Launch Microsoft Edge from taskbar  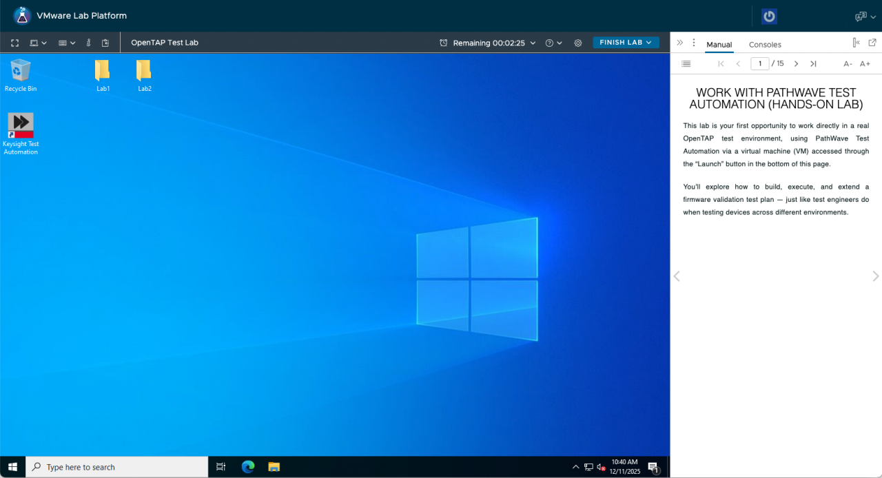[x=248, y=467]
